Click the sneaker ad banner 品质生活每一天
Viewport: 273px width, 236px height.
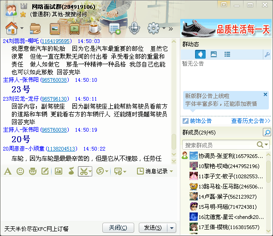(226, 28)
